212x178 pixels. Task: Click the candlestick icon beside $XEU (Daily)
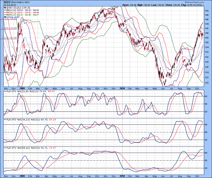[x=5, y=8]
